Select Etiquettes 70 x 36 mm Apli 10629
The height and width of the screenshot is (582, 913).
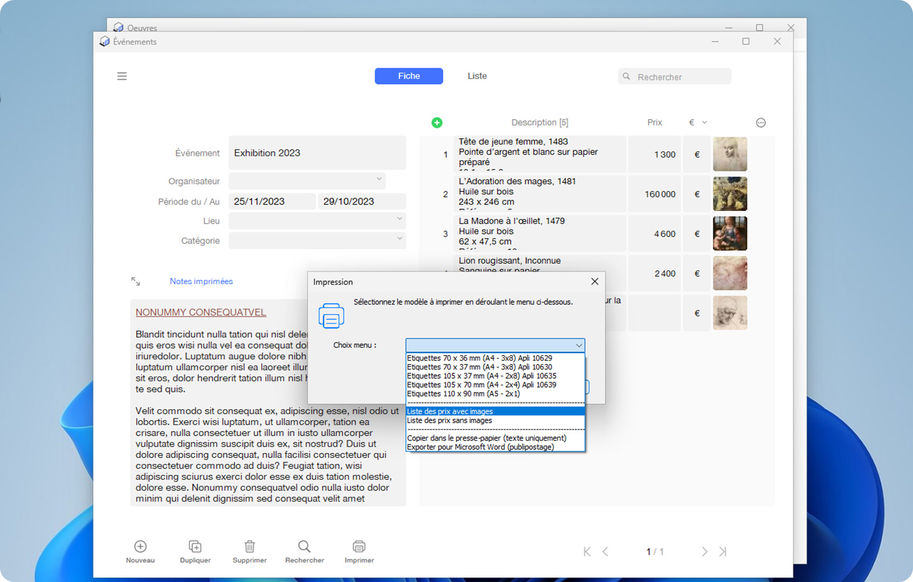point(495,358)
